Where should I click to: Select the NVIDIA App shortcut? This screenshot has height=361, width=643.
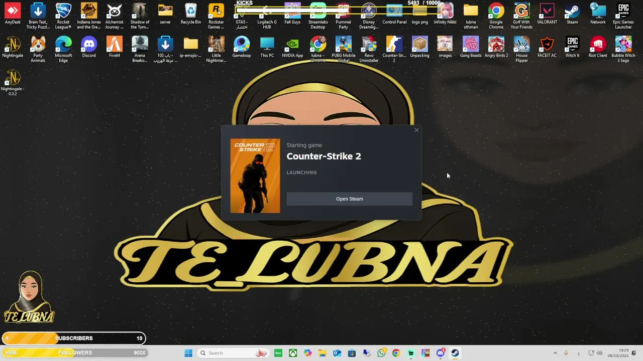click(292, 48)
